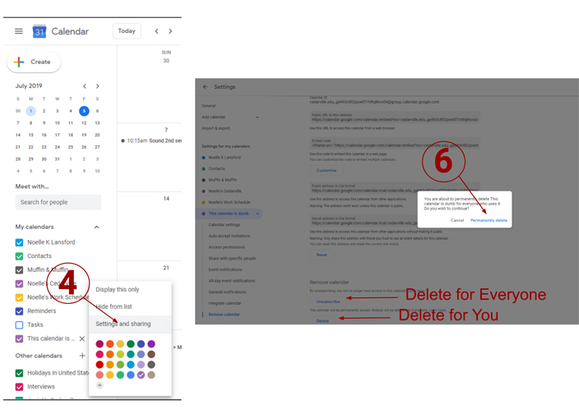This screenshot has width=579, height=414.
Task: Collapse the My calendars section
Action: point(96,227)
